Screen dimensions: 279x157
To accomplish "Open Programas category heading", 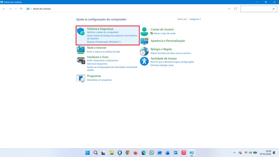I will 94,76.
